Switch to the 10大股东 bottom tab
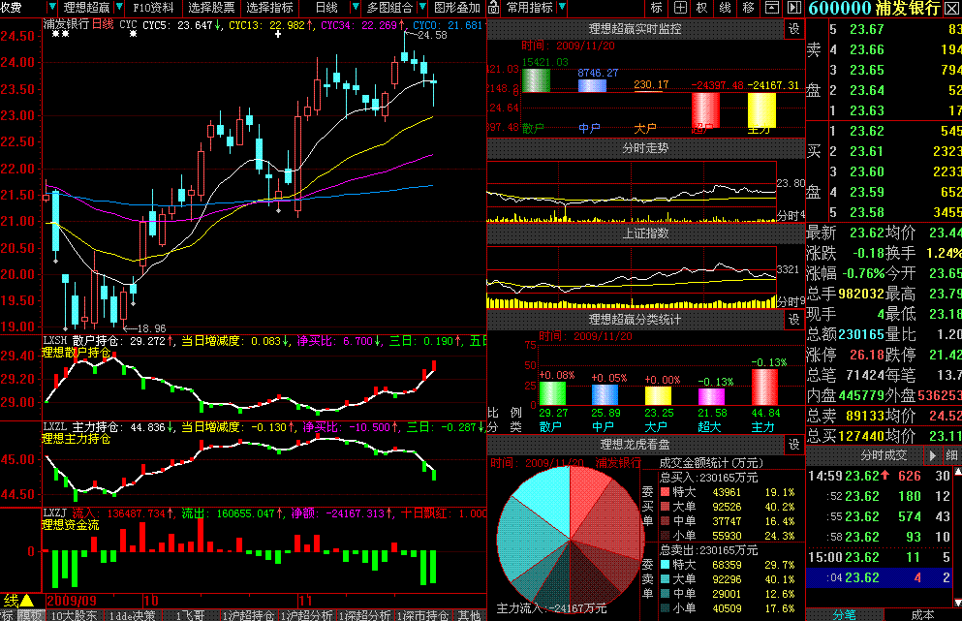 pyautogui.click(x=73, y=615)
